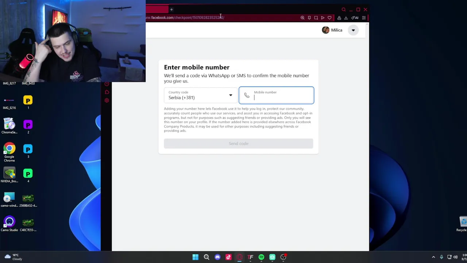The height and width of the screenshot is (263, 467).
Task: Click Milica profile avatar
Action: tap(325, 30)
